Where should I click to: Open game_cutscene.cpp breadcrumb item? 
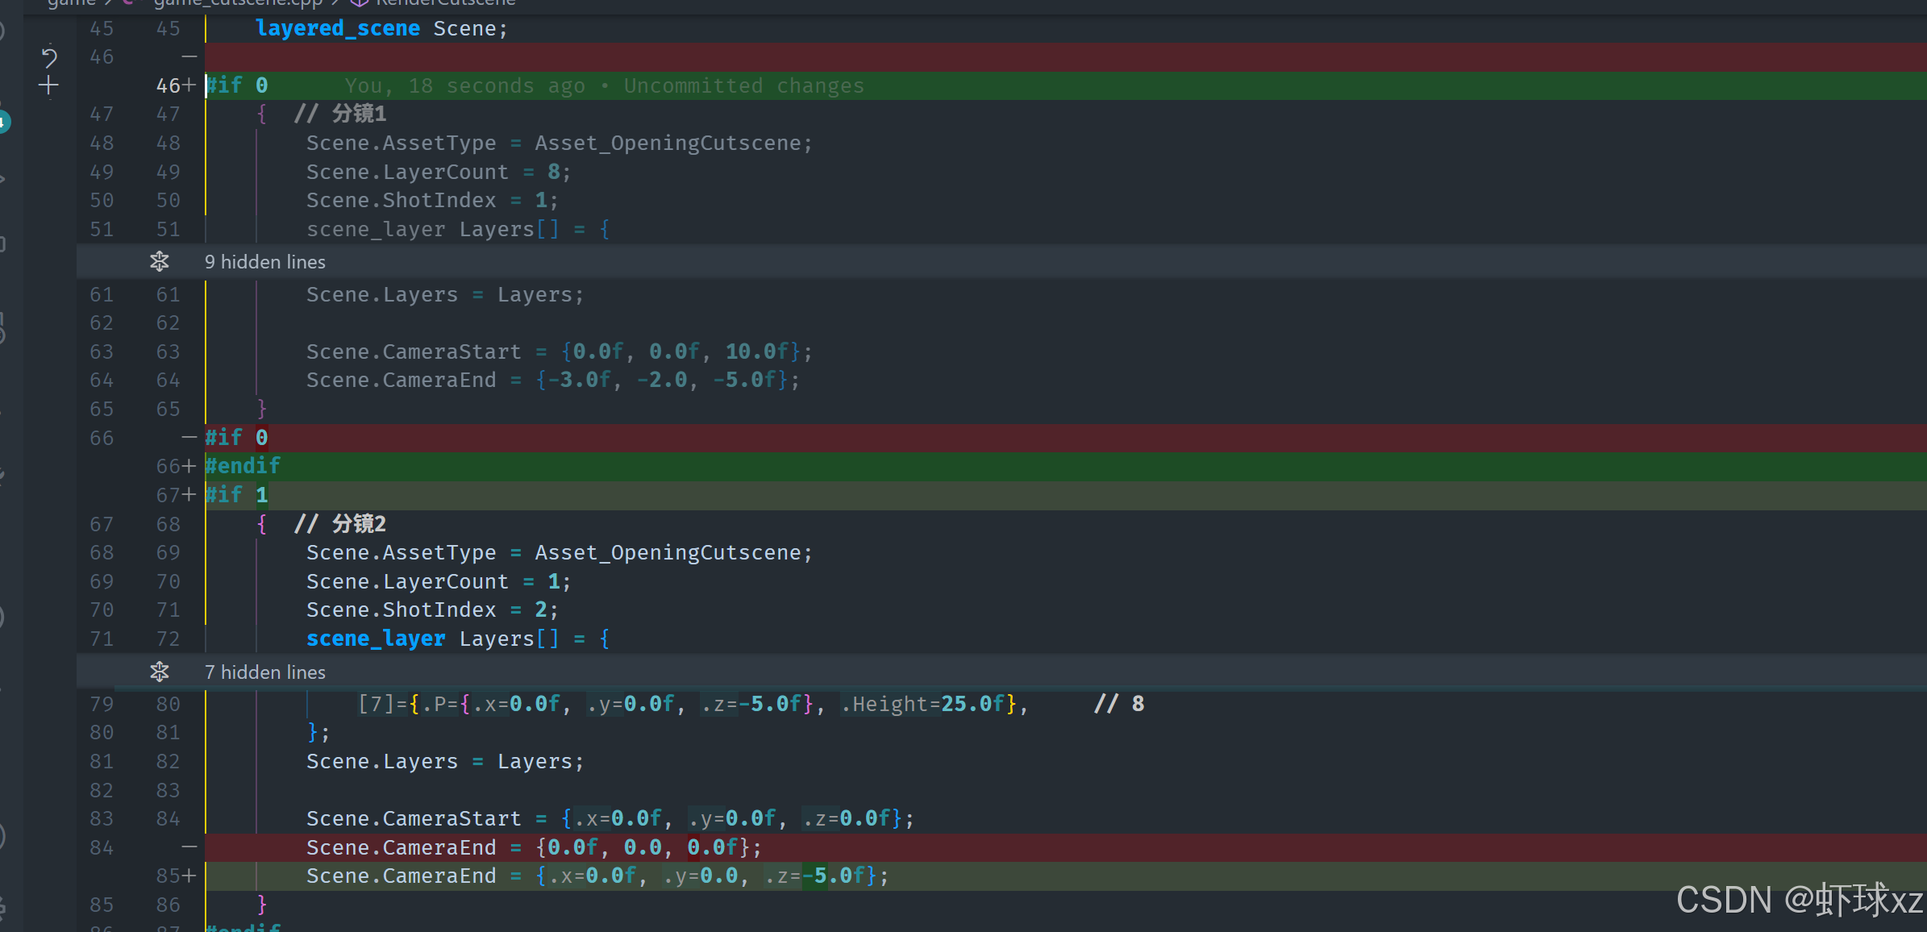[237, 2]
